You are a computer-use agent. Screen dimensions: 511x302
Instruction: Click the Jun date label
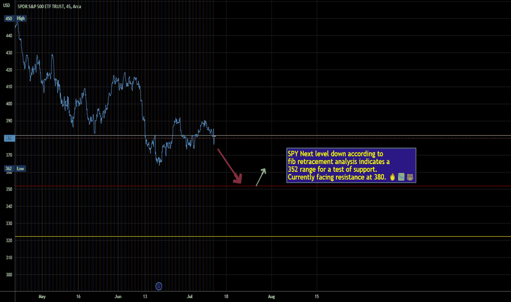click(118, 297)
